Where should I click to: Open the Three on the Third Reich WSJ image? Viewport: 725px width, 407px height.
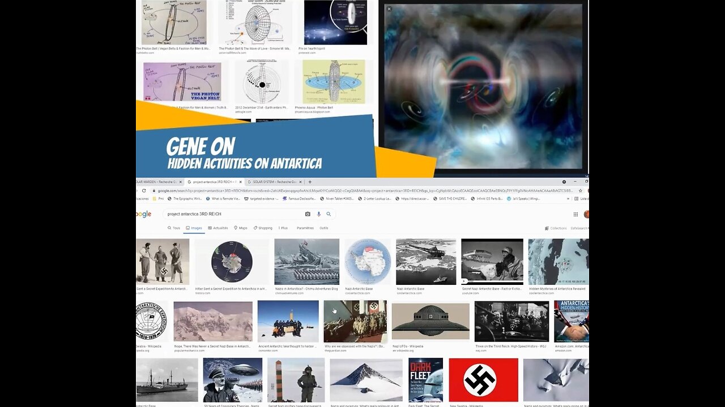511,322
